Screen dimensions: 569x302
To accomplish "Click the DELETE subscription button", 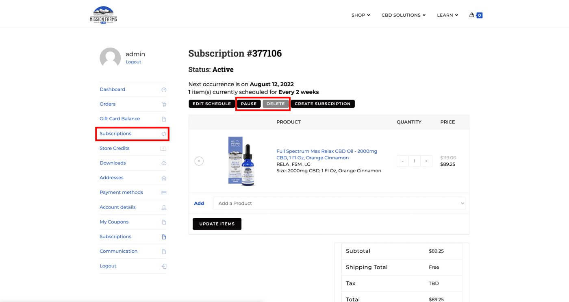I will click(x=276, y=104).
